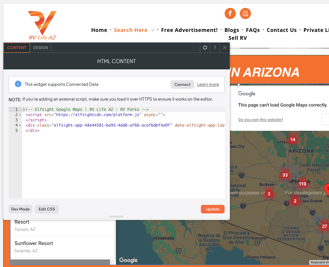Select the map cluster marker 2
This screenshot has height=267, width=329.
tap(295, 201)
